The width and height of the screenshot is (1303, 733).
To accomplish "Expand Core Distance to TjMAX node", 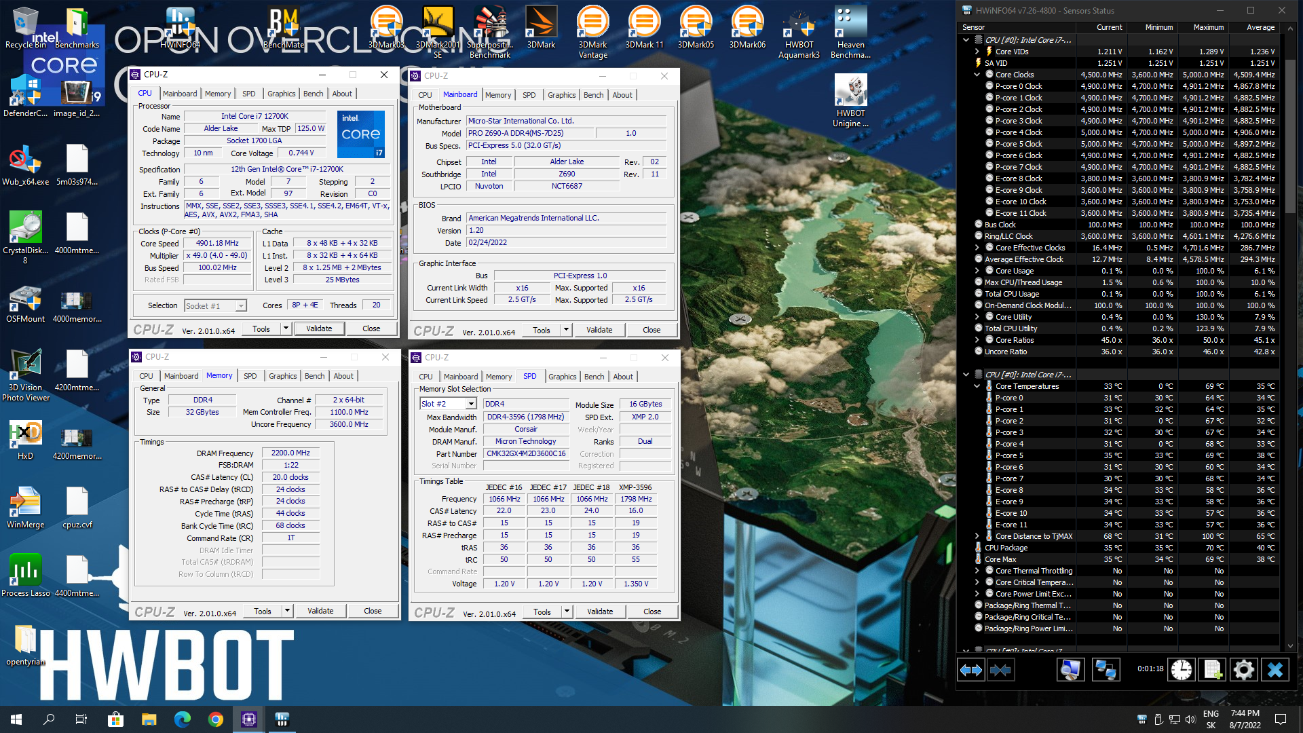I will point(977,536).
